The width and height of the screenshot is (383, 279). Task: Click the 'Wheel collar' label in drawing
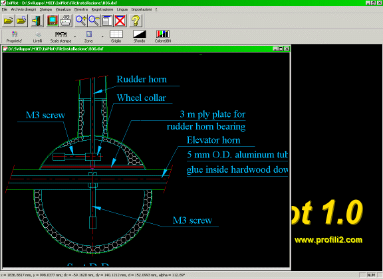[142, 98]
